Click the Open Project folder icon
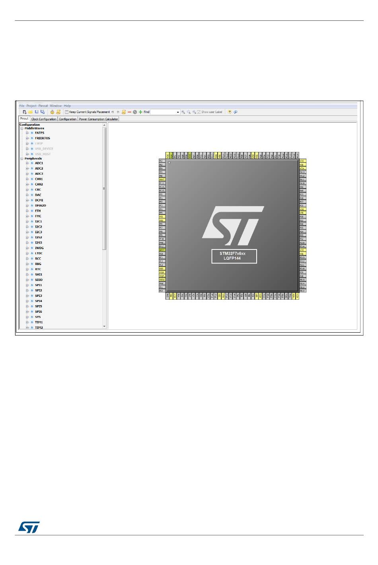This screenshot has width=378, height=565. [x=30, y=112]
